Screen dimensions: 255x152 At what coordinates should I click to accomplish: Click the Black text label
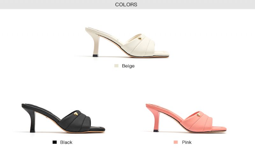point(66,142)
